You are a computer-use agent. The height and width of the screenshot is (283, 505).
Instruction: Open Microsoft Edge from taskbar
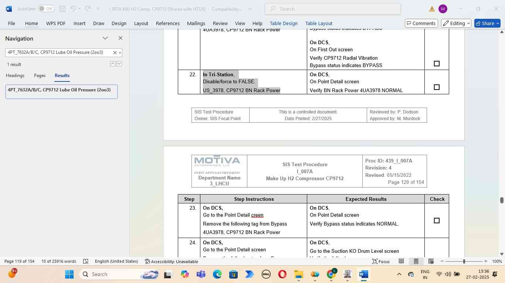tap(217, 274)
